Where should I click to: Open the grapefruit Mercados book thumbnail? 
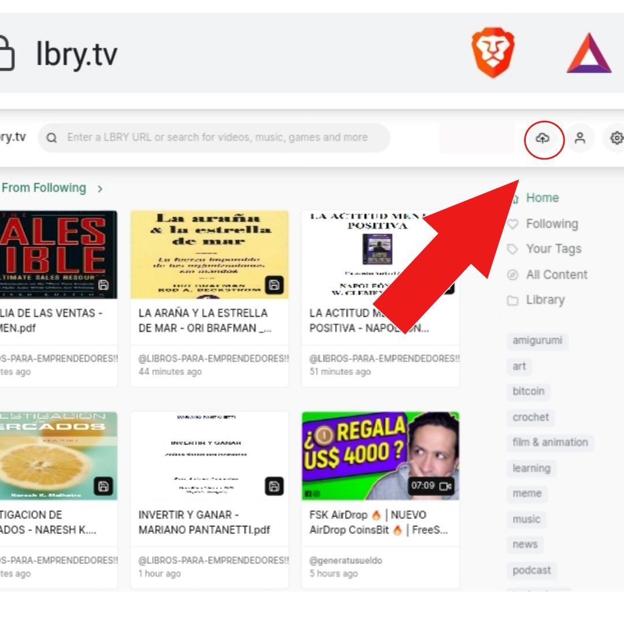pyautogui.click(x=58, y=456)
